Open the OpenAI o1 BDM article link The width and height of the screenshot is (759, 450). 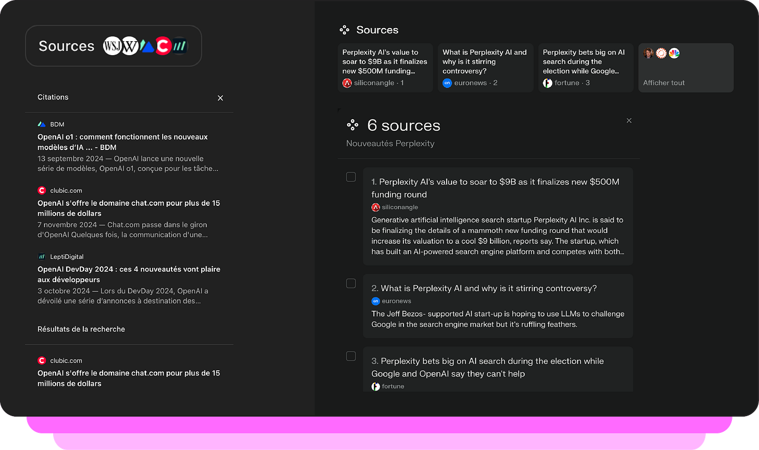click(x=123, y=142)
